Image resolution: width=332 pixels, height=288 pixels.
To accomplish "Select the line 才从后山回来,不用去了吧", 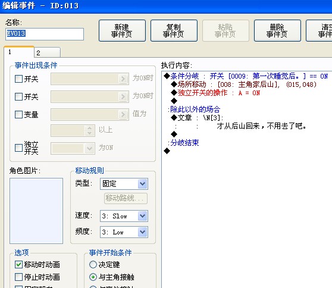I will (x=261, y=126).
